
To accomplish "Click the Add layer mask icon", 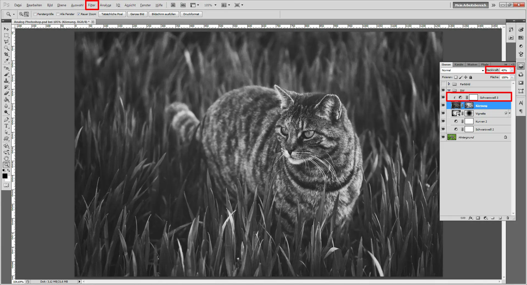I will (x=478, y=218).
